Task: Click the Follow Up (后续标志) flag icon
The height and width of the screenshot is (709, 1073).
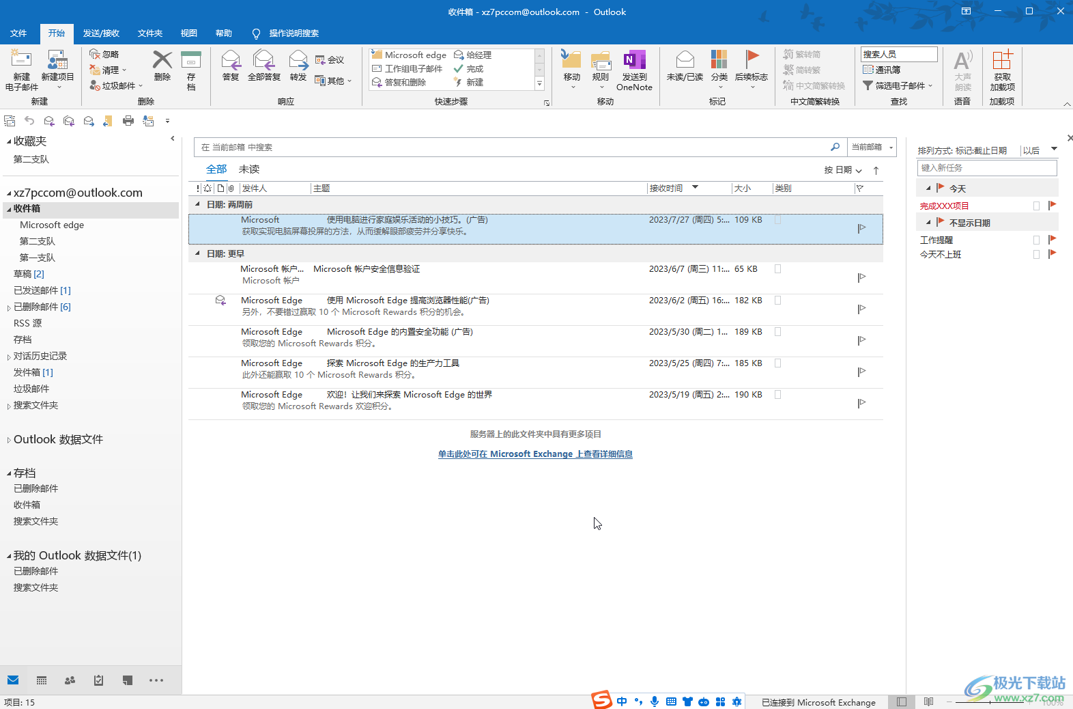Action: point(752,60)
